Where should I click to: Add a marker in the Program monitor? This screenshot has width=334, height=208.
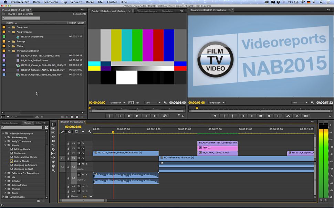pos(215,116)
